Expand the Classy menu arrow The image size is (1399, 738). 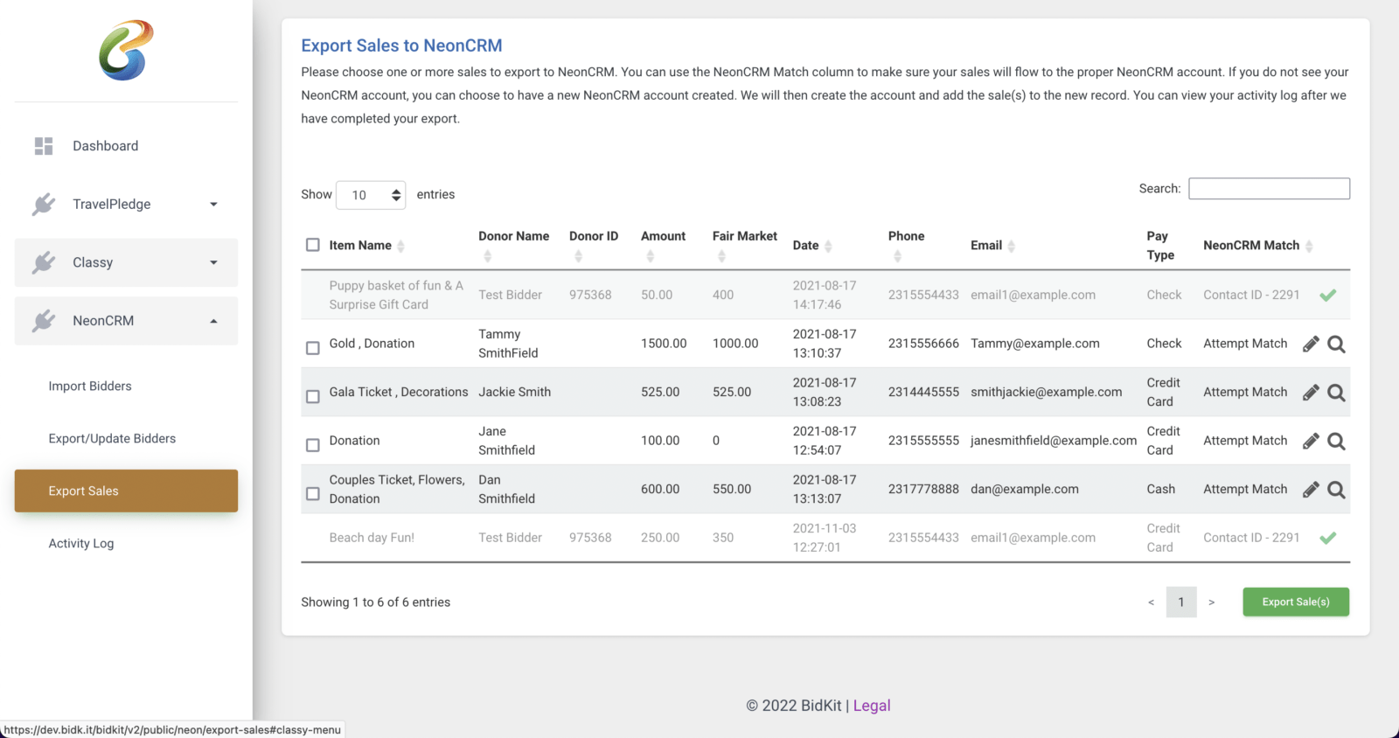coord(213,262)
